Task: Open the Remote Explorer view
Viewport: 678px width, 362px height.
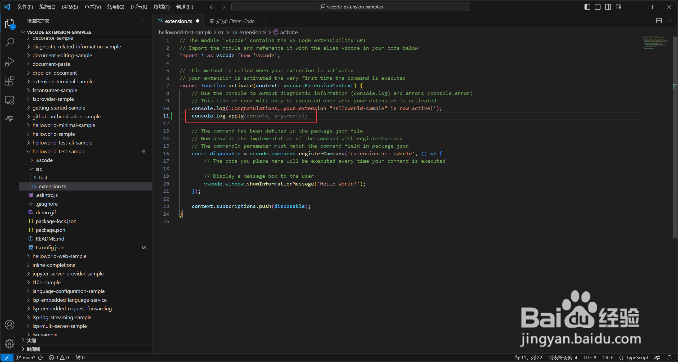Action: click(10, 100)
